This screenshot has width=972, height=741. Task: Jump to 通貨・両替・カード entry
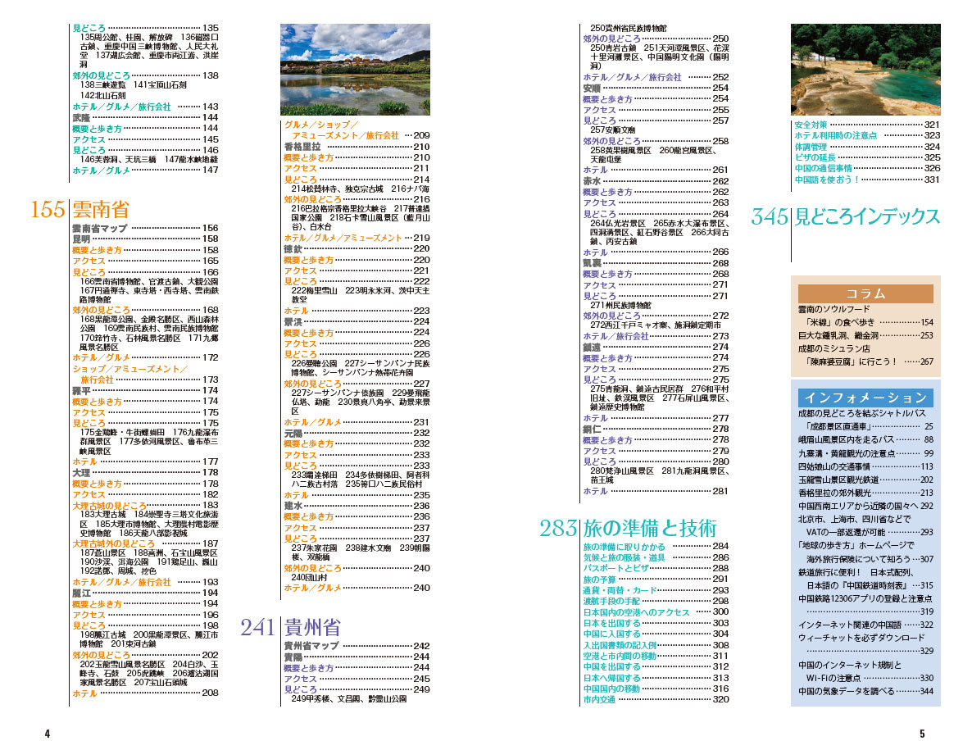620,590
